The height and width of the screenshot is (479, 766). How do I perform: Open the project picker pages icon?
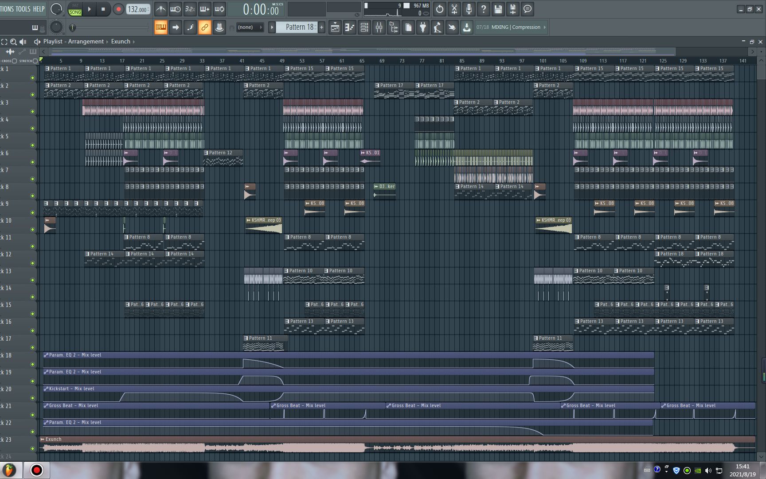[408, 27]
